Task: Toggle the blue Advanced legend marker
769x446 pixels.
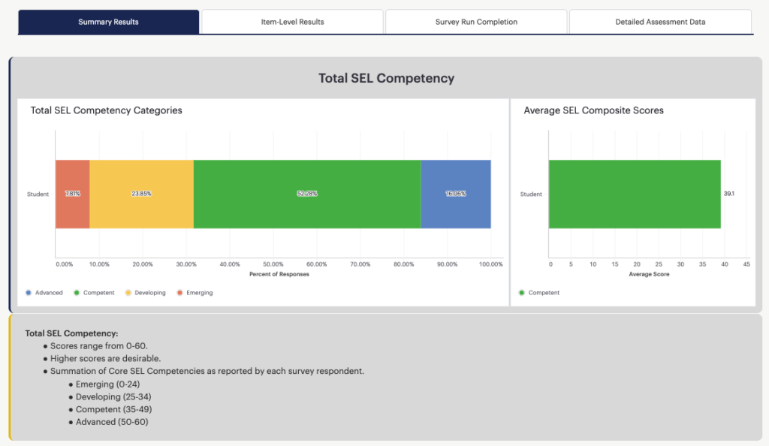Action: coord(29,293)
